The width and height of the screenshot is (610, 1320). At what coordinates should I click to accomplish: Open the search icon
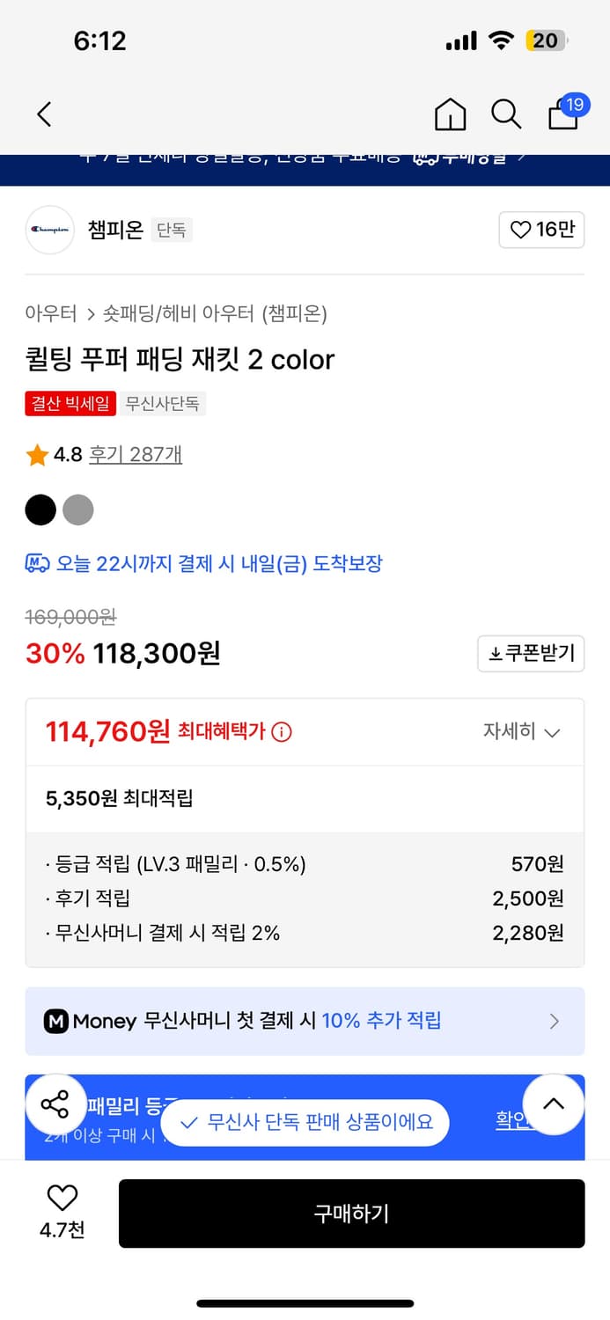point(506,114)
